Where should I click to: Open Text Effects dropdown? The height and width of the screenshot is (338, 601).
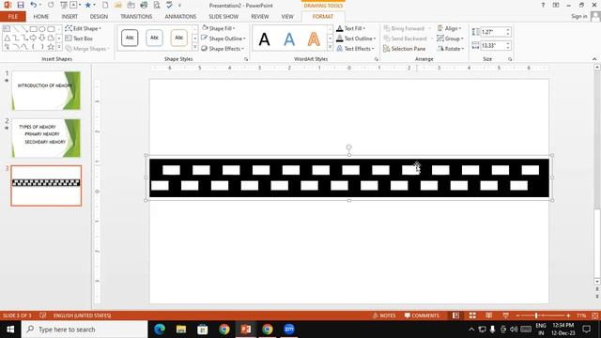[355, 49]
